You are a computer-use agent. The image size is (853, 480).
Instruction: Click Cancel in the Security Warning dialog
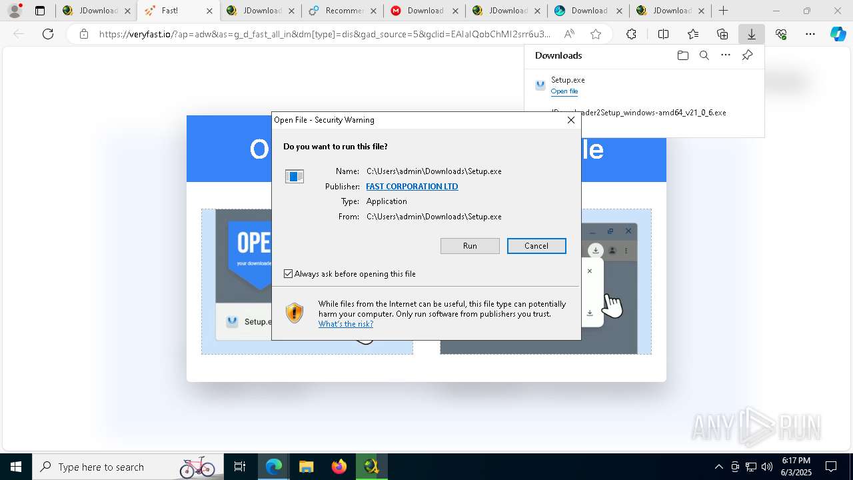[536, 246]
